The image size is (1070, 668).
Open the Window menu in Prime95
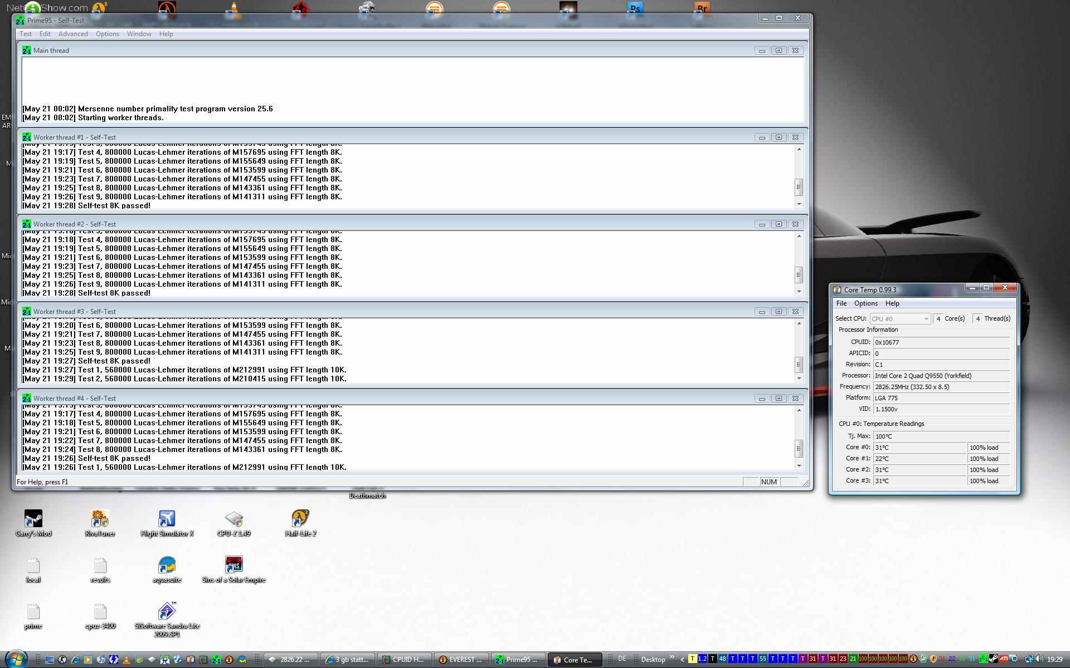click(139, 34)
